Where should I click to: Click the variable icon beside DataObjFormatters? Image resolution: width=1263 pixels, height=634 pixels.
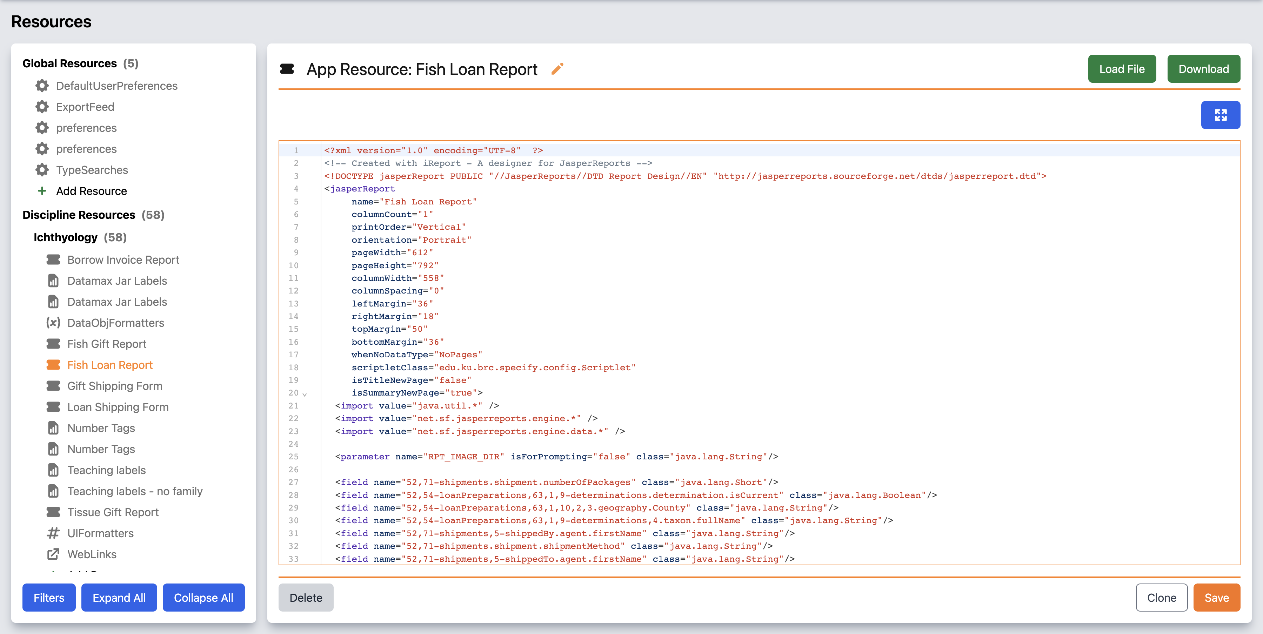[53, 323]
